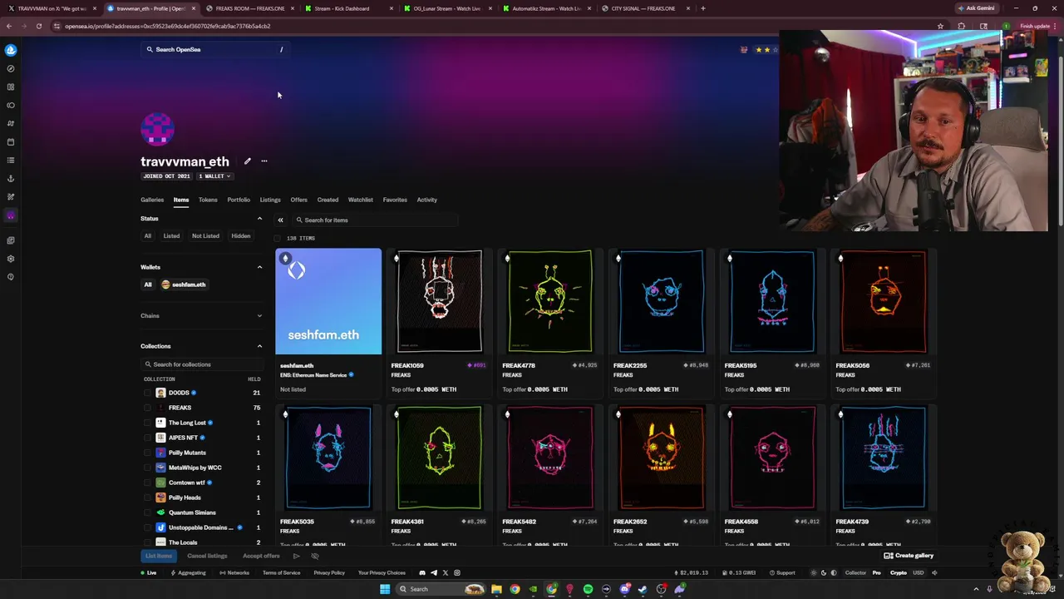This screenshot has width=1064, height=599.
Task: Click the Windows Start button
Action: click(384, 589)
